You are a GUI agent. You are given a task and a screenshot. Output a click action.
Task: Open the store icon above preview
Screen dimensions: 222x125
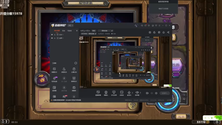point(159,32)
